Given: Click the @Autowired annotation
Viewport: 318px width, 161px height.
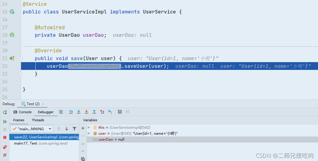Looking at the screenshot, I should 50,27.
